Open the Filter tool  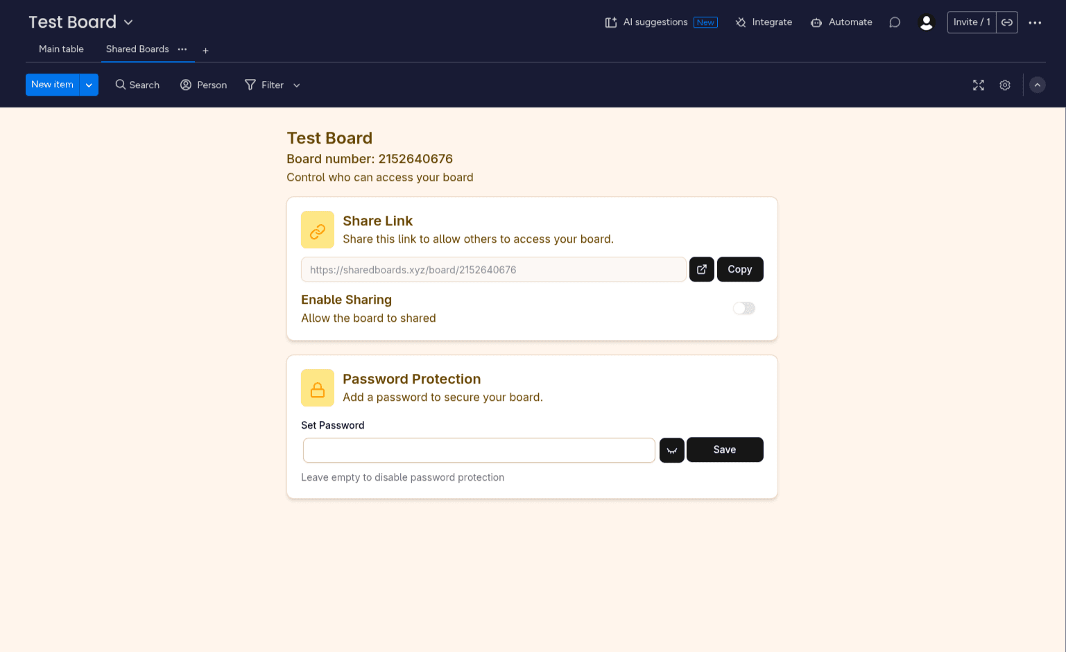point(264,85)
